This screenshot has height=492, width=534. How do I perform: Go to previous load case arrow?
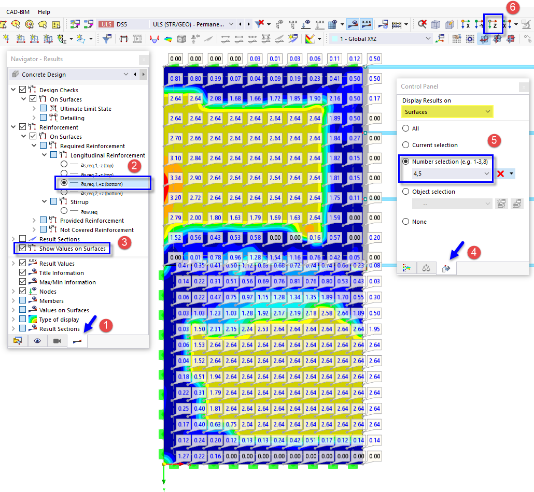(x=241, y=24)
